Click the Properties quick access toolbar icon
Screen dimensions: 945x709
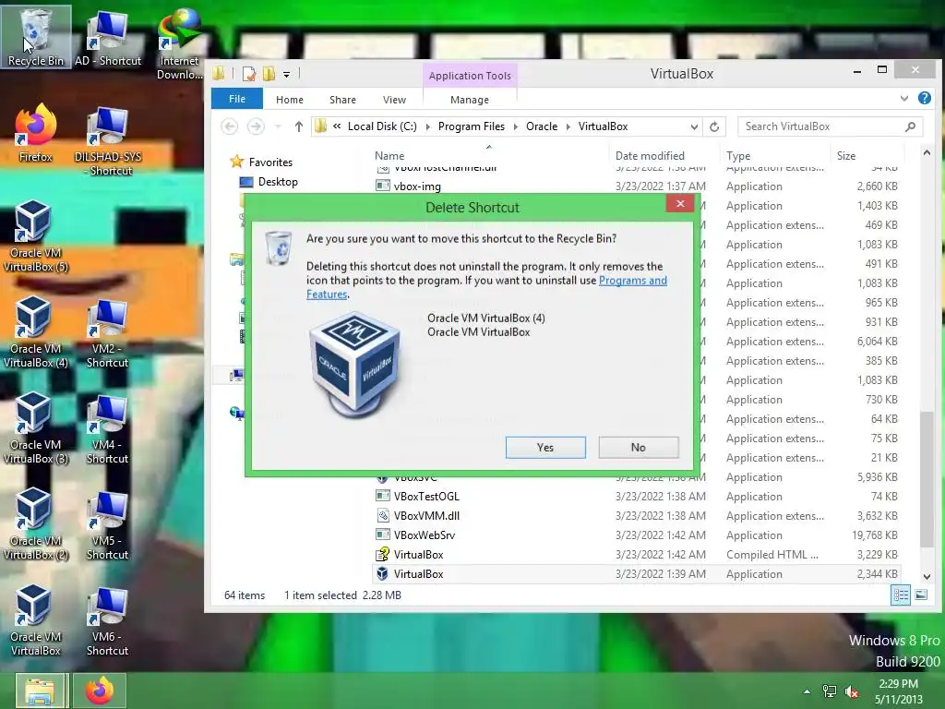pyautogui.click(x=249, y=74)
